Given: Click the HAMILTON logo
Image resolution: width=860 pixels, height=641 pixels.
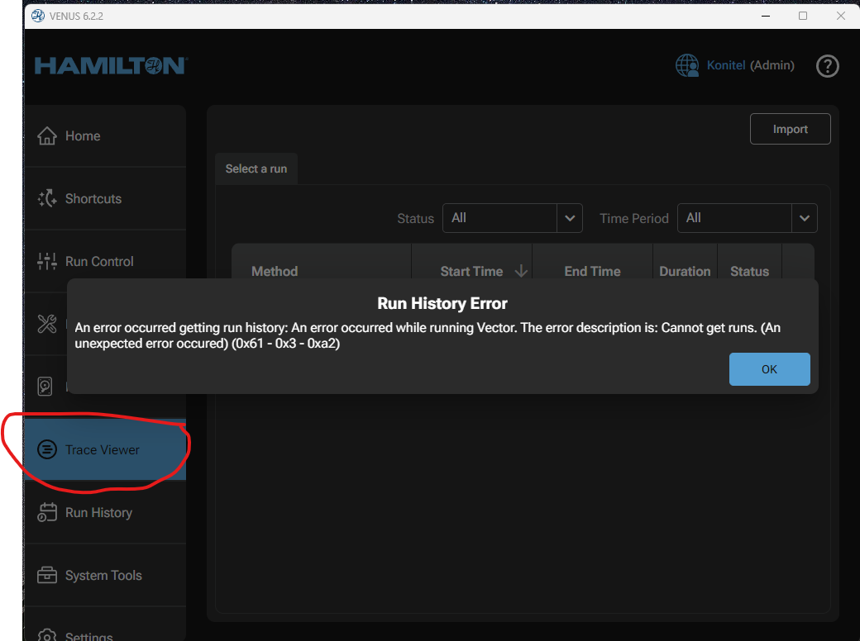Looking at the screenshot, I should [x=112, y=66].
